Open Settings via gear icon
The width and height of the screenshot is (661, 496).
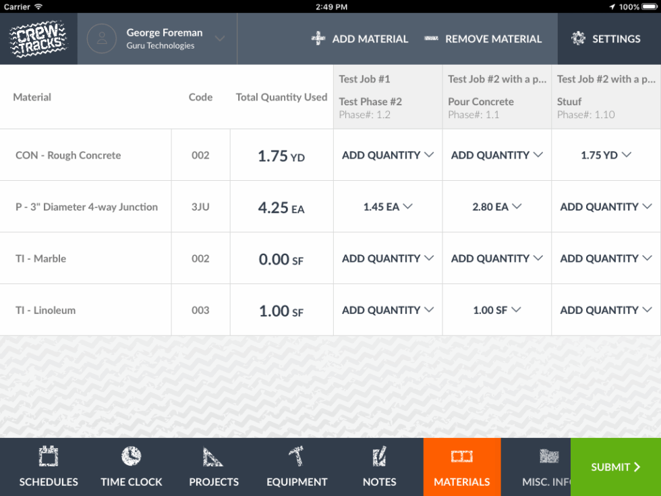[x=578, y=38]
